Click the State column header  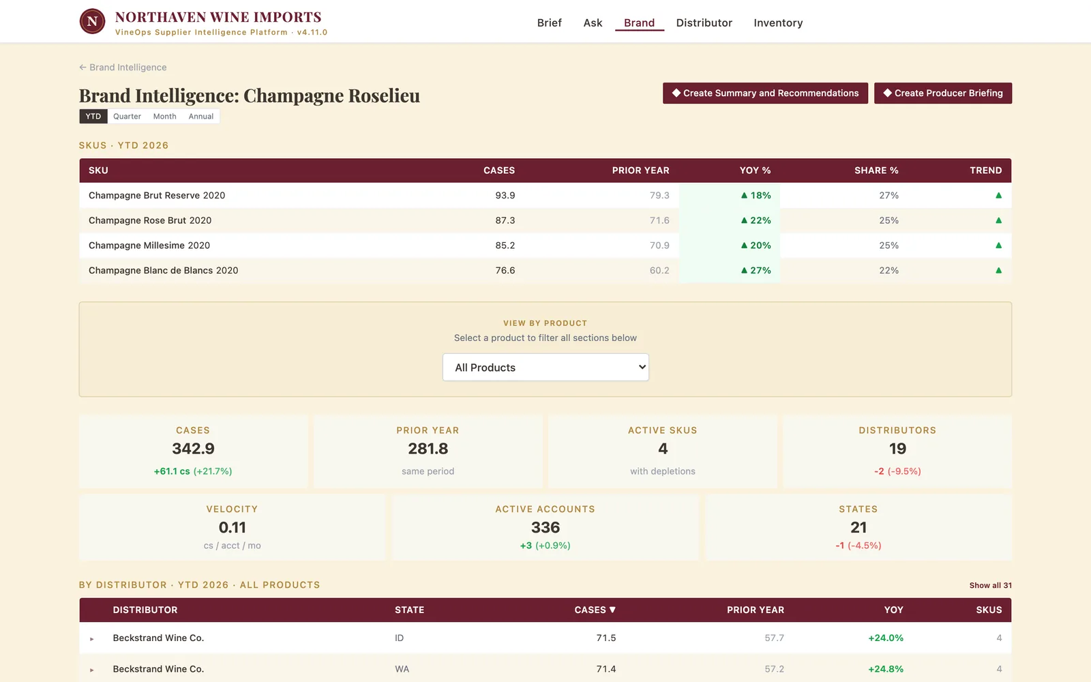point(410,610)
